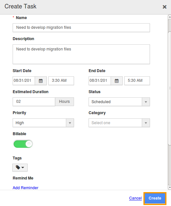Edit the 3:30 AM start time
The height and width of the screenshot is (206, 171).
tap(61, 81)
